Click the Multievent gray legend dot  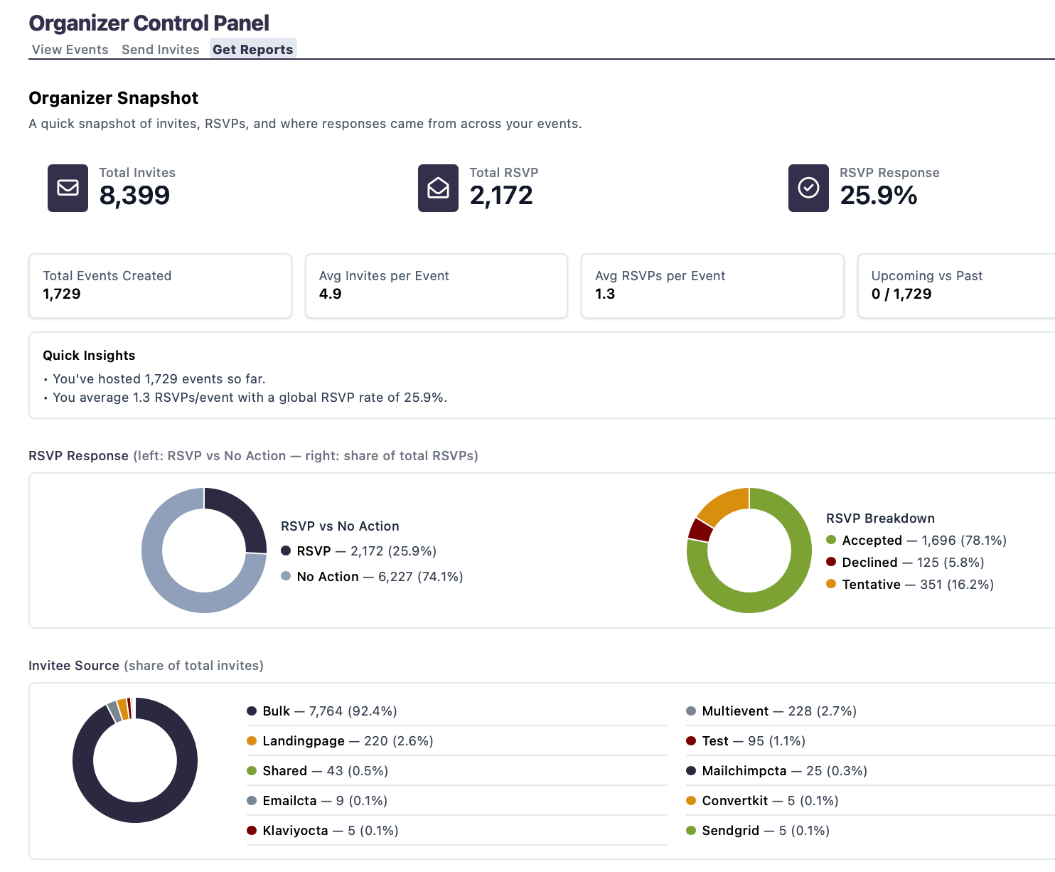pyautogui.click(x=691, y=711)
